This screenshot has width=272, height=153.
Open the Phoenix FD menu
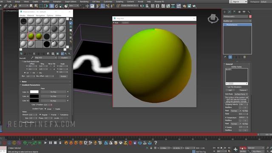click(159, 2)
